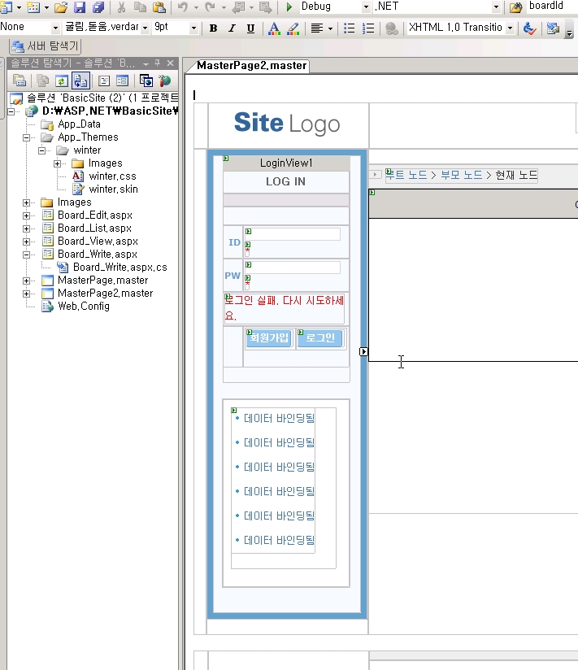This screenshot has width=578, height=670.
Task: Refresh the Solution Explorer
Action: tap(62, 80)
